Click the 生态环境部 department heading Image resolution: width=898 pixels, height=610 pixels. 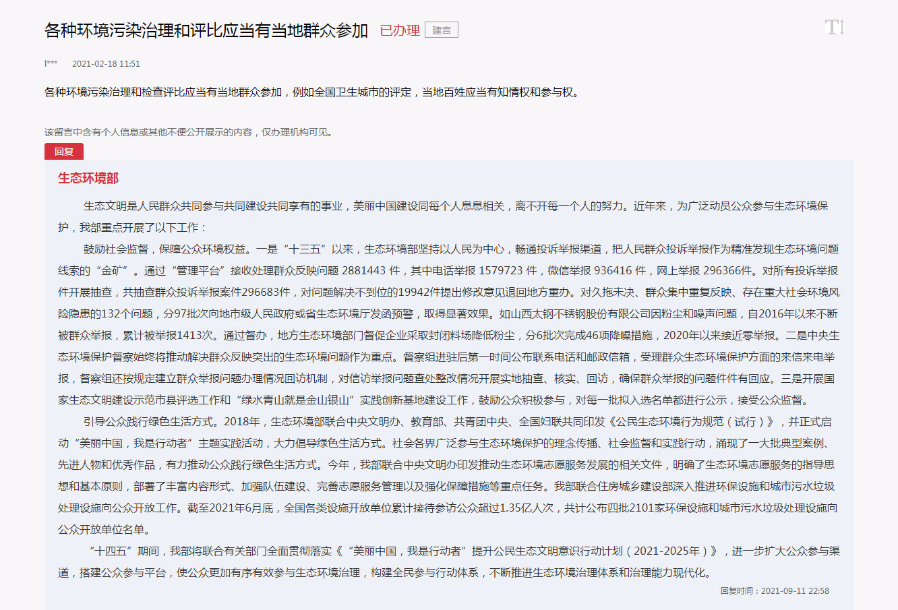(x=88, y=178)
